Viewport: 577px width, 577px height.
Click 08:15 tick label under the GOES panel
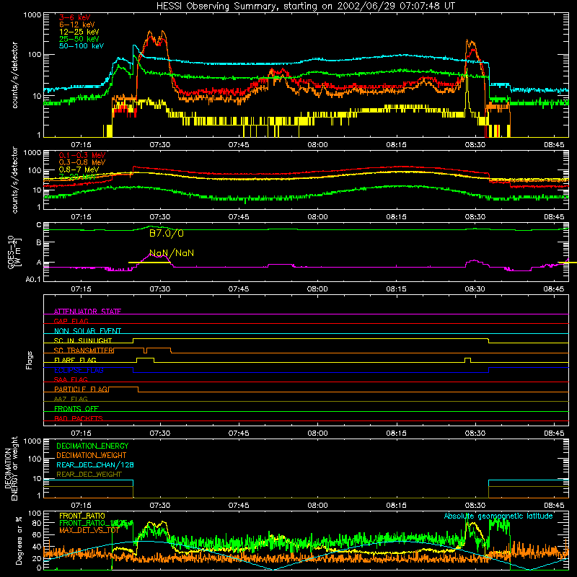tap(396, 289)
